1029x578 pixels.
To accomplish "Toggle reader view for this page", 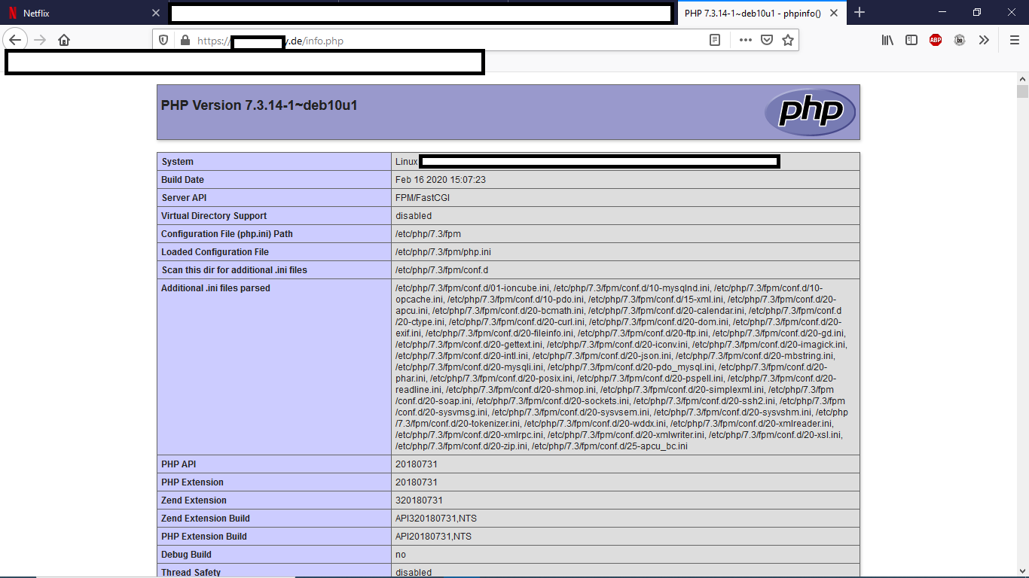I will pos(715,41).
